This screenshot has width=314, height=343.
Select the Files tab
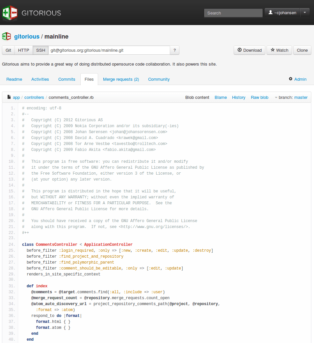[x=89, y=79]
